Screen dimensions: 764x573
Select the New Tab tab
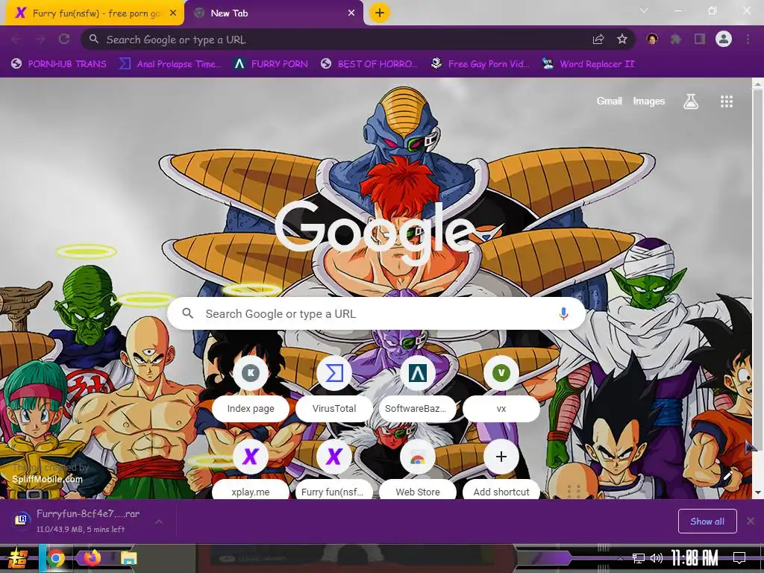click(275, 13)
